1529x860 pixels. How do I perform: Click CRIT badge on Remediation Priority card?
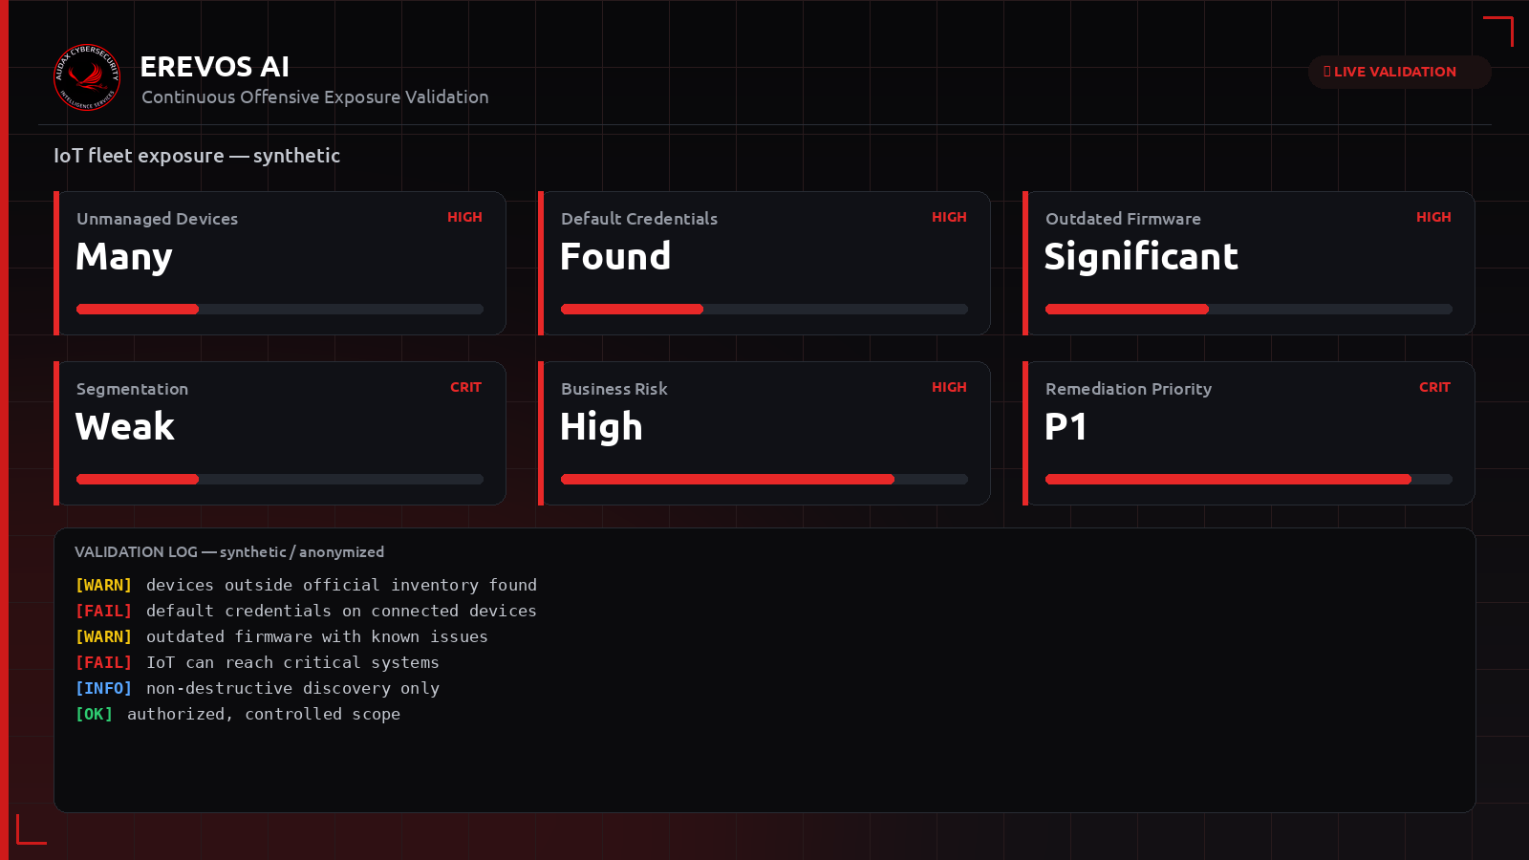pyautogui.click(x=1434, y=387)
